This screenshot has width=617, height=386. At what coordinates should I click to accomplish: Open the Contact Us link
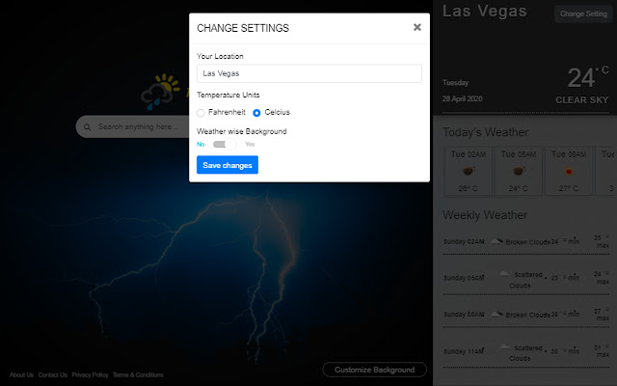tap(53, 374)
